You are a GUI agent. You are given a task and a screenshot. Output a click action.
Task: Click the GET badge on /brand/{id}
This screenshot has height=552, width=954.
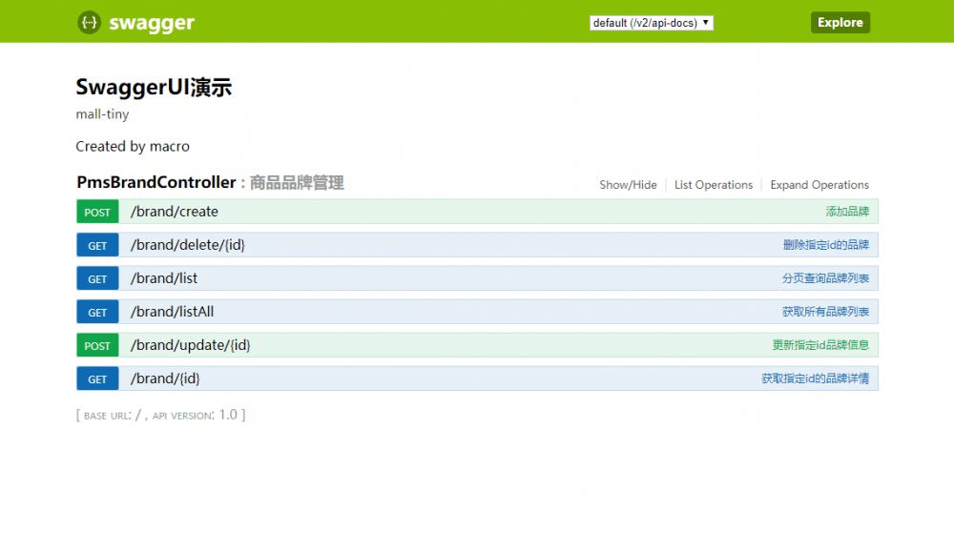96,378
